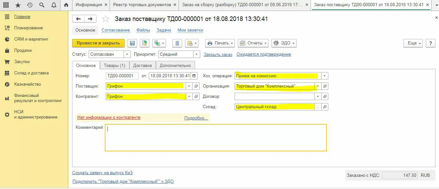Viewport: 439px width, 189px height.
Task: Switch to Информация window tab
Action: click(x=89, y=5)
